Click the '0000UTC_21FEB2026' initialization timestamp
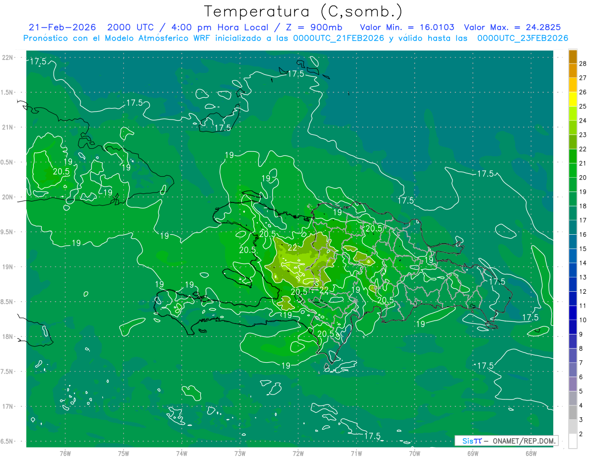 pos(339,38)
